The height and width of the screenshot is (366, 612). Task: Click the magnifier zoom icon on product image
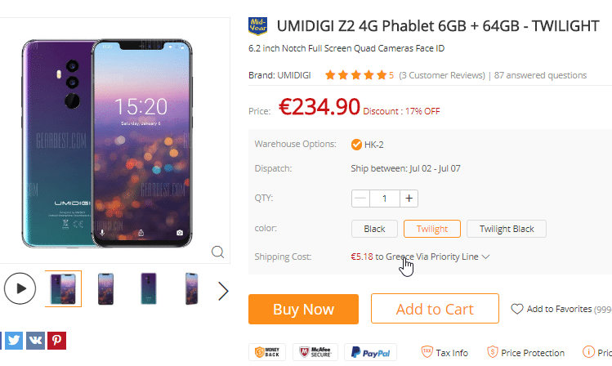pyautogui.click(x=218, y=252)
